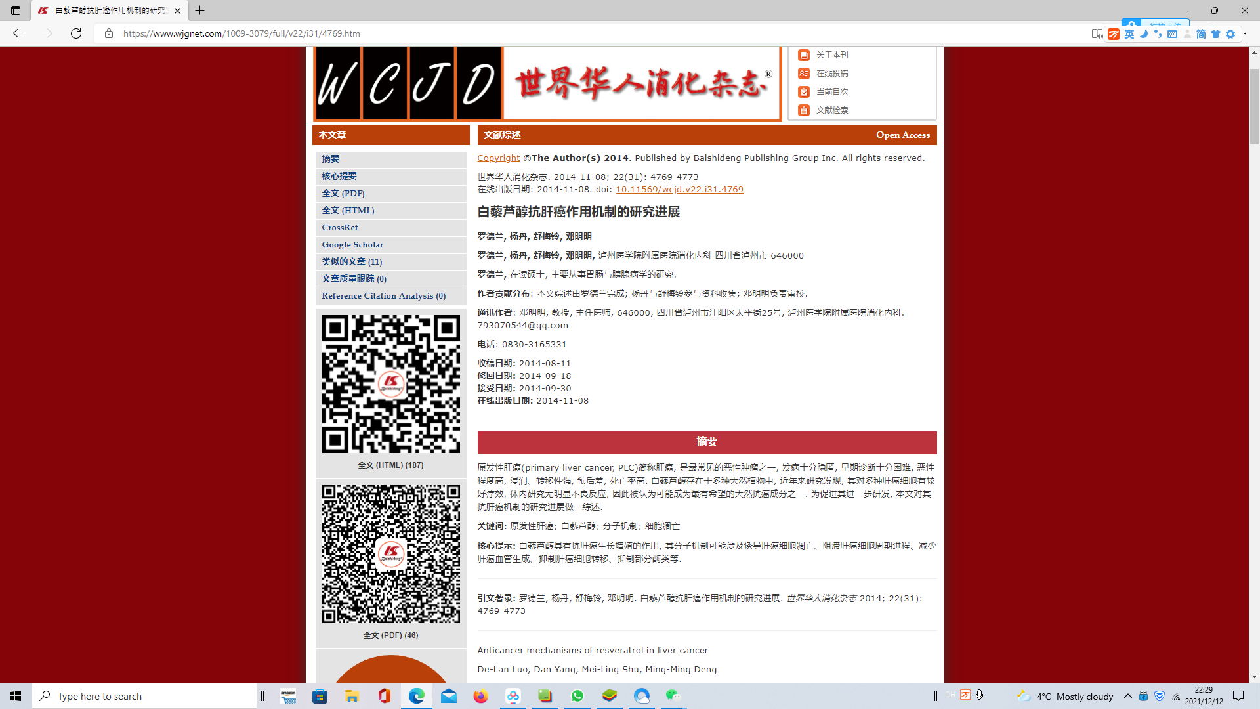
Task: Open IME settings gear icon
Action: pyautogui.click(x=1230, y=34)
